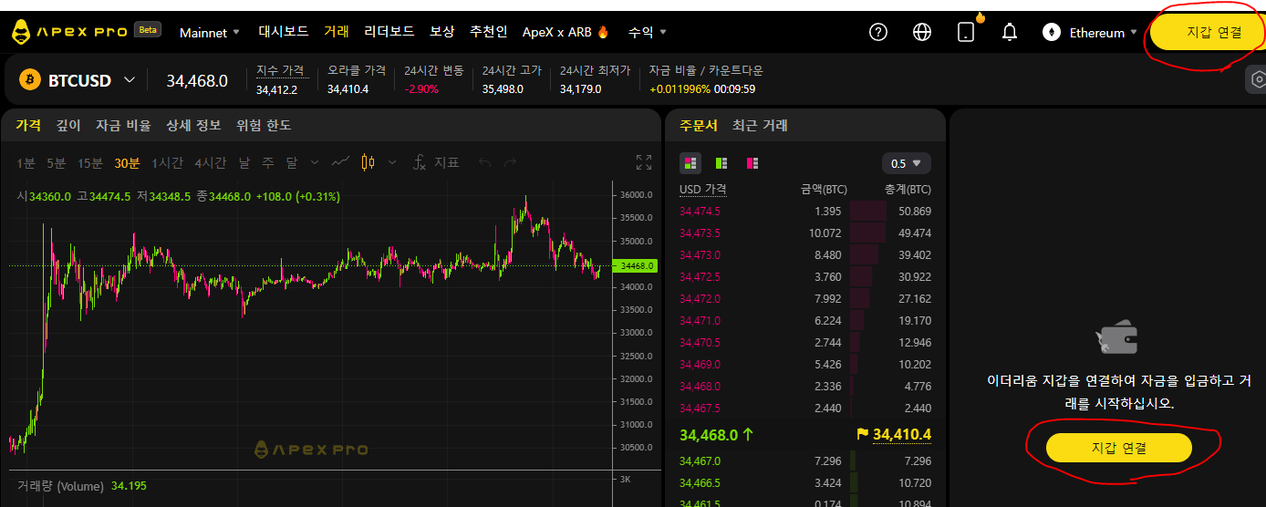This screenshot has height=507, width=1266.
Task: Switch to the 위험 한도 tab
Action: pyautogui.click(x=264, y=125)
